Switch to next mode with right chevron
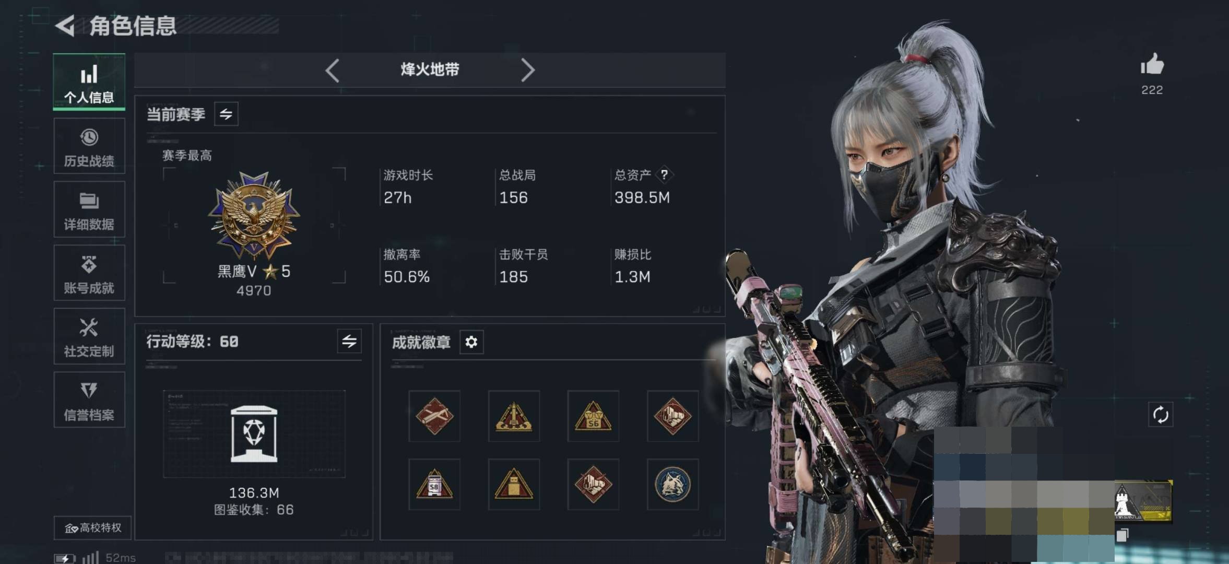The height and width of the screenshot is (564, 1229). click(x=527, y=70)
